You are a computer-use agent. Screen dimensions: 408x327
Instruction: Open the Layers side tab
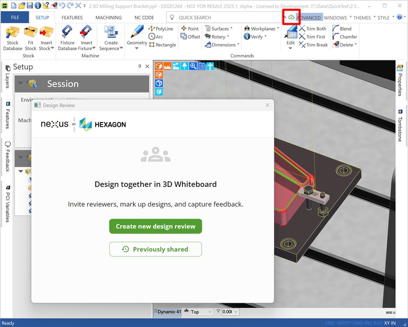pos(7,77)
